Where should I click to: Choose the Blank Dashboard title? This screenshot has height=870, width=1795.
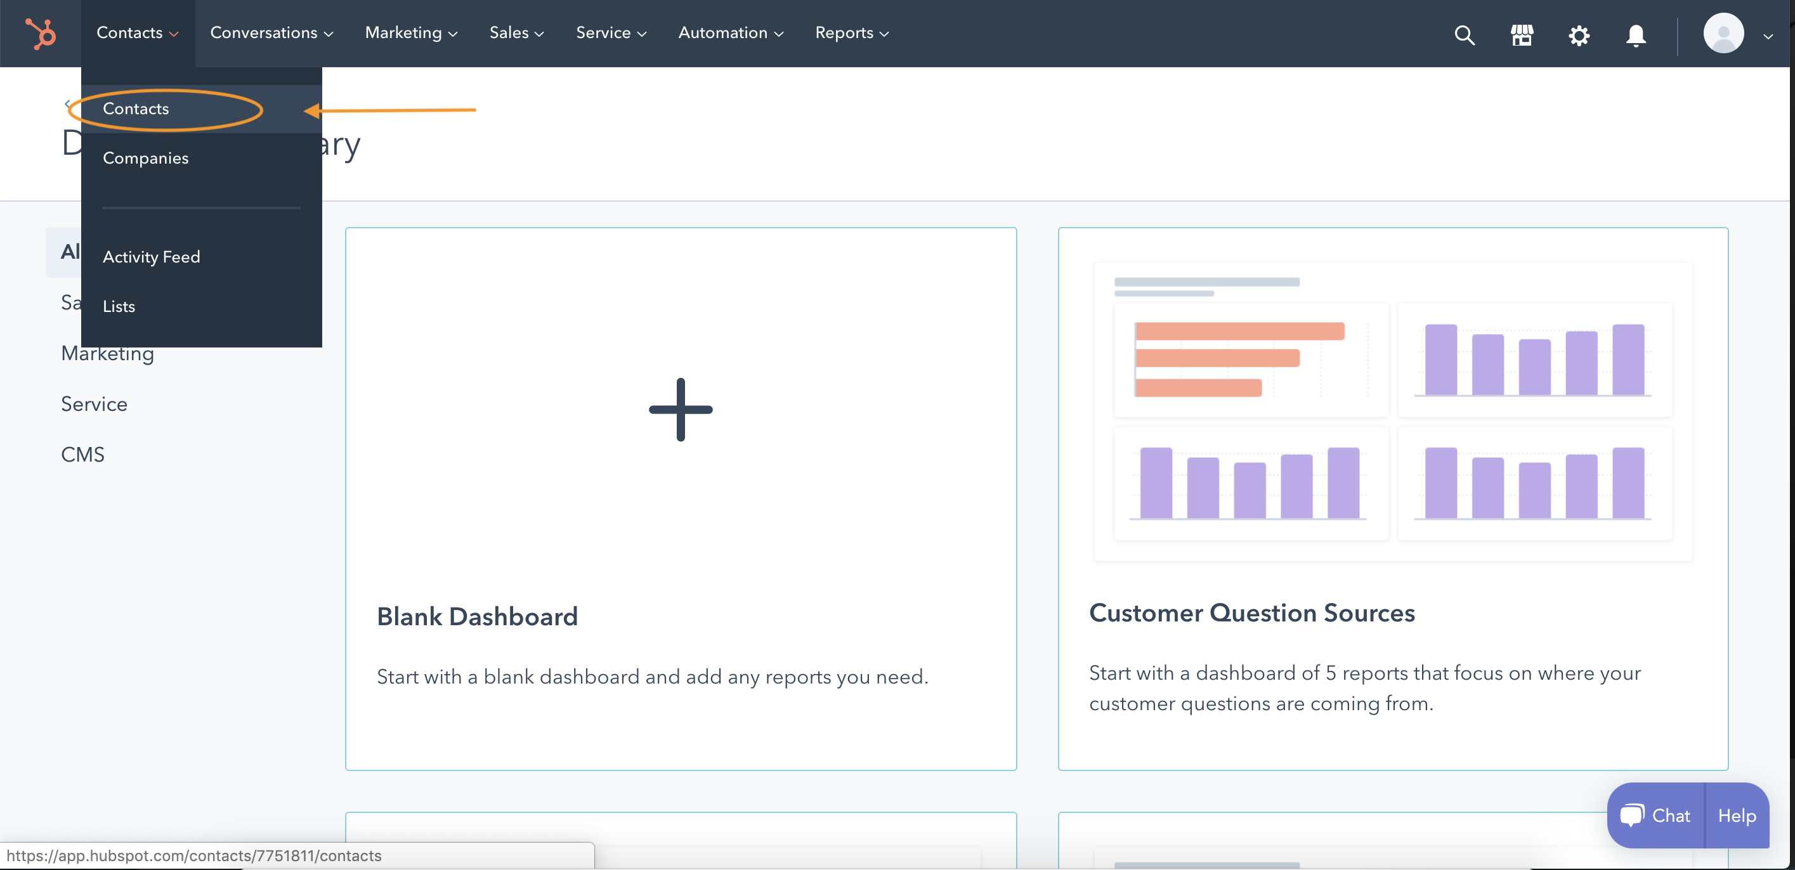pyautogui.click(x=478, y=616)
